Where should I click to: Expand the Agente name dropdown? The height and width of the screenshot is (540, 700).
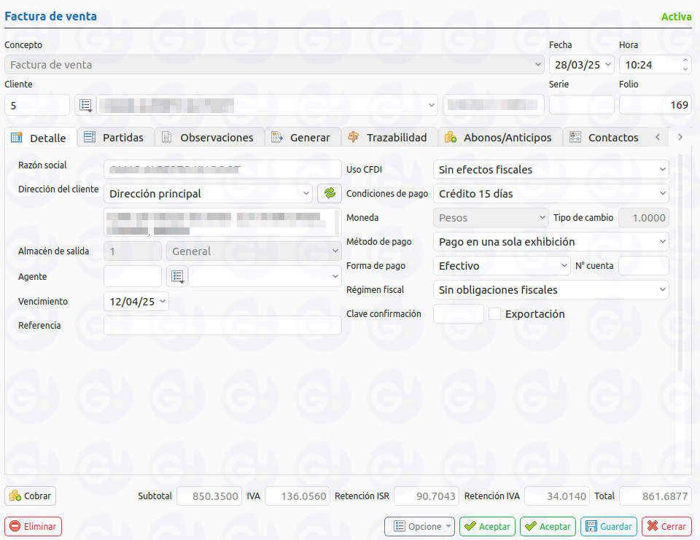[335, 276]
